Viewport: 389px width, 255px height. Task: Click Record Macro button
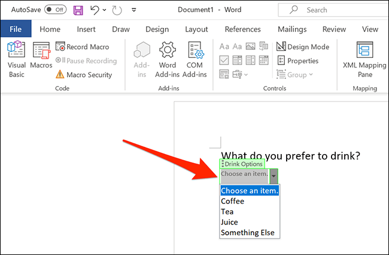[x=83, y=47]
